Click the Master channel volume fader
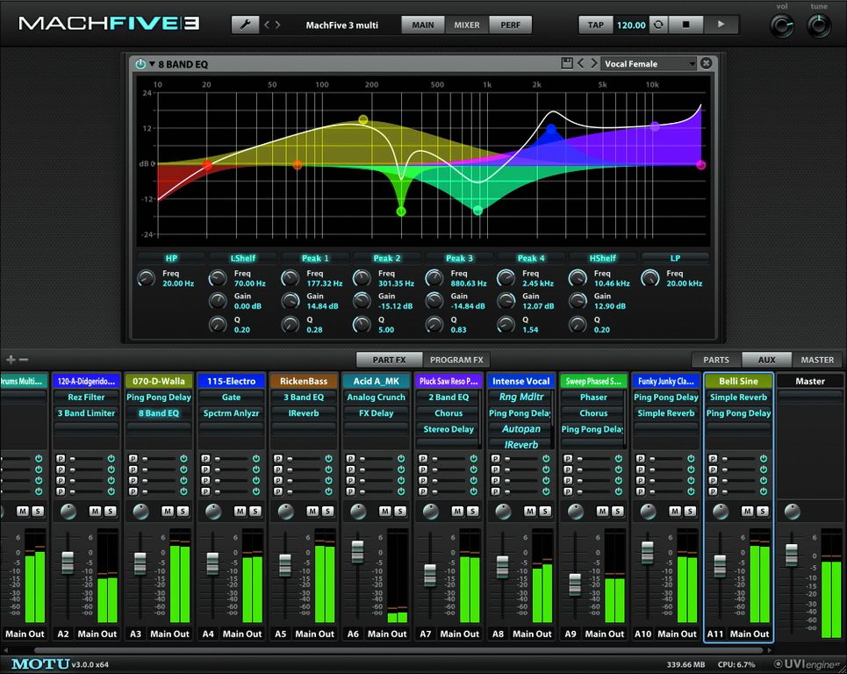The width and height of the screenshot is (847, 674). (792, 555)
